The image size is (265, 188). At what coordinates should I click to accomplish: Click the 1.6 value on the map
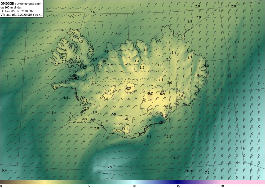[125, 119]
